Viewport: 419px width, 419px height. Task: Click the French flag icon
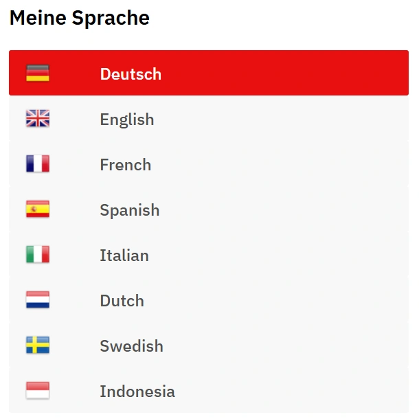point(38,164)
